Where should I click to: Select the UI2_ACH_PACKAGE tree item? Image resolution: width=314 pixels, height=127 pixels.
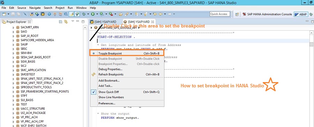click(x=33, y=113)
